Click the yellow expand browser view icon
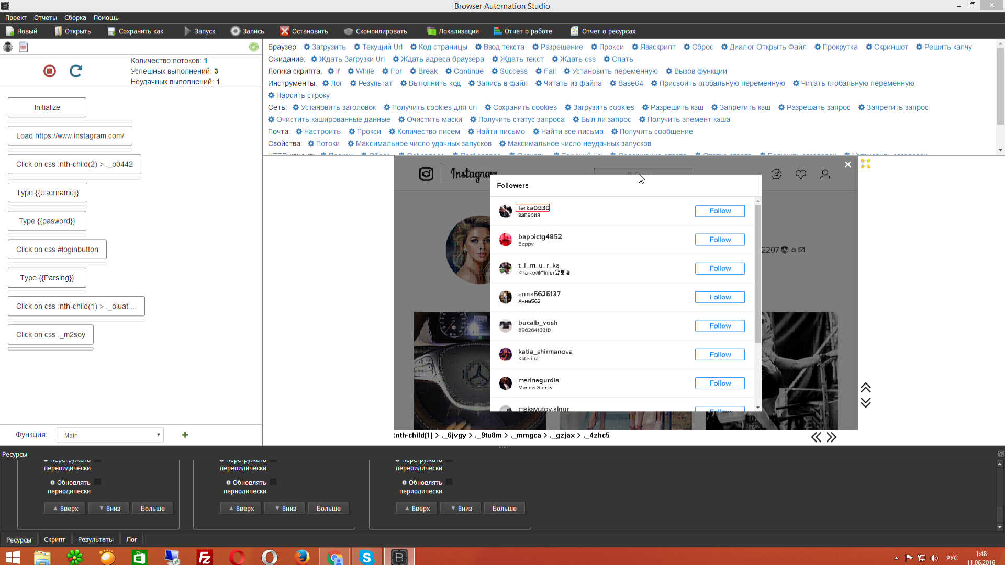1005x565 pixels. coord(866,164)
